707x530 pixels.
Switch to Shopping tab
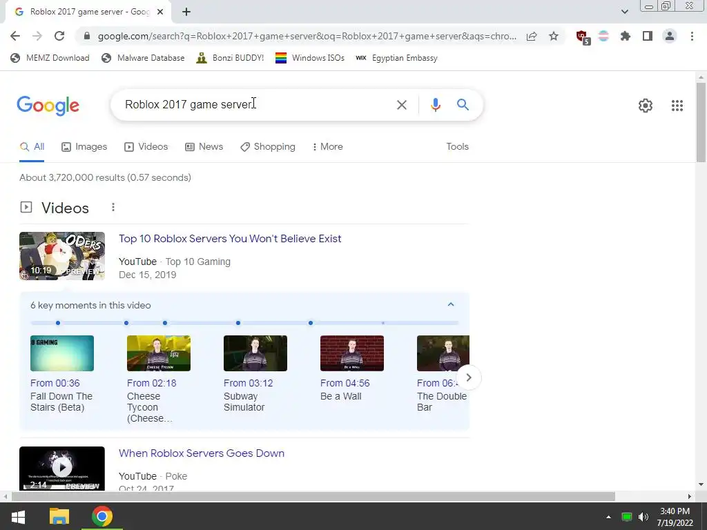click(x=268, y=146)
